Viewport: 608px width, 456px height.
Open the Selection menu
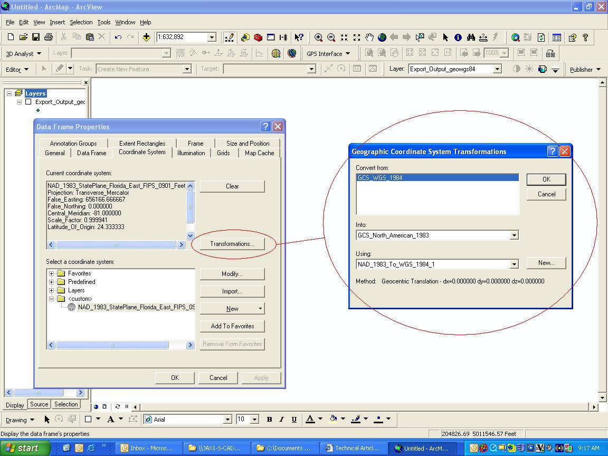pos(81,22)
